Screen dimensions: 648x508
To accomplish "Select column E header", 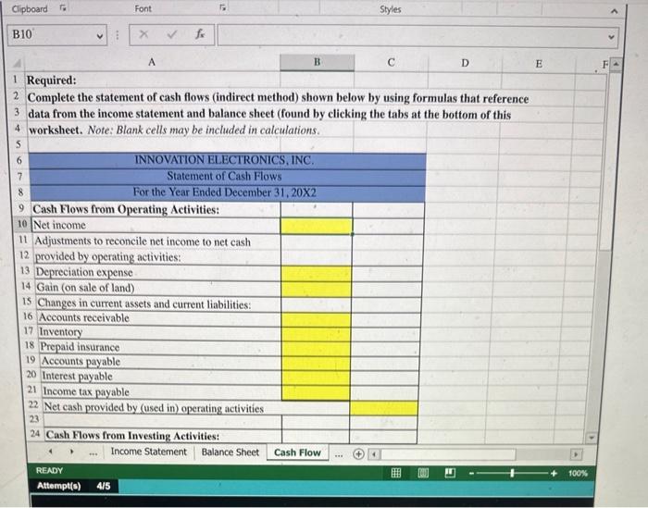I will tap(539, 64).
